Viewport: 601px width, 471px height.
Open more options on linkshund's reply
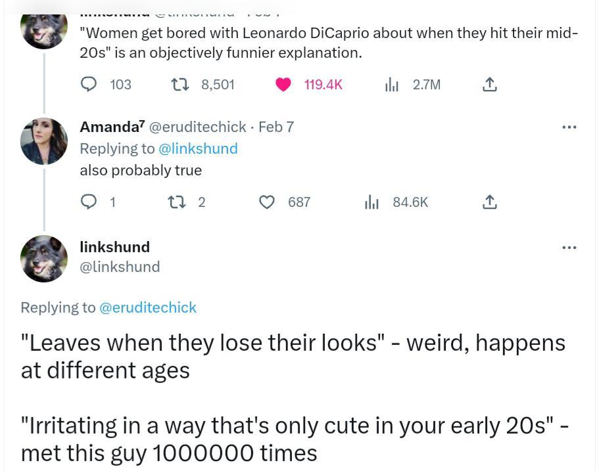click(x=569, y=247)
